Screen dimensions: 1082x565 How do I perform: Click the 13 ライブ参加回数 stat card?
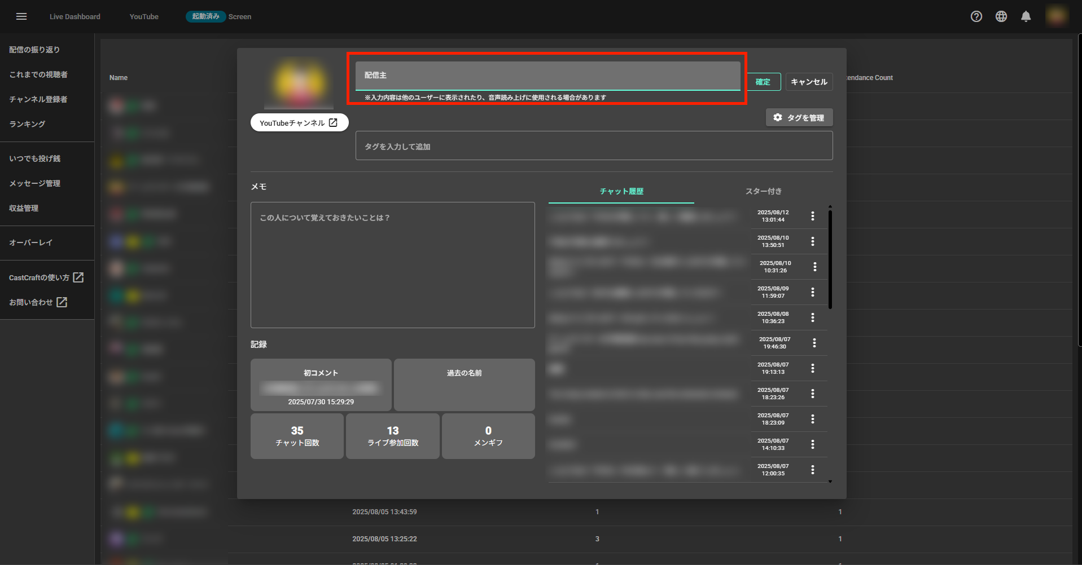[393, 436]
